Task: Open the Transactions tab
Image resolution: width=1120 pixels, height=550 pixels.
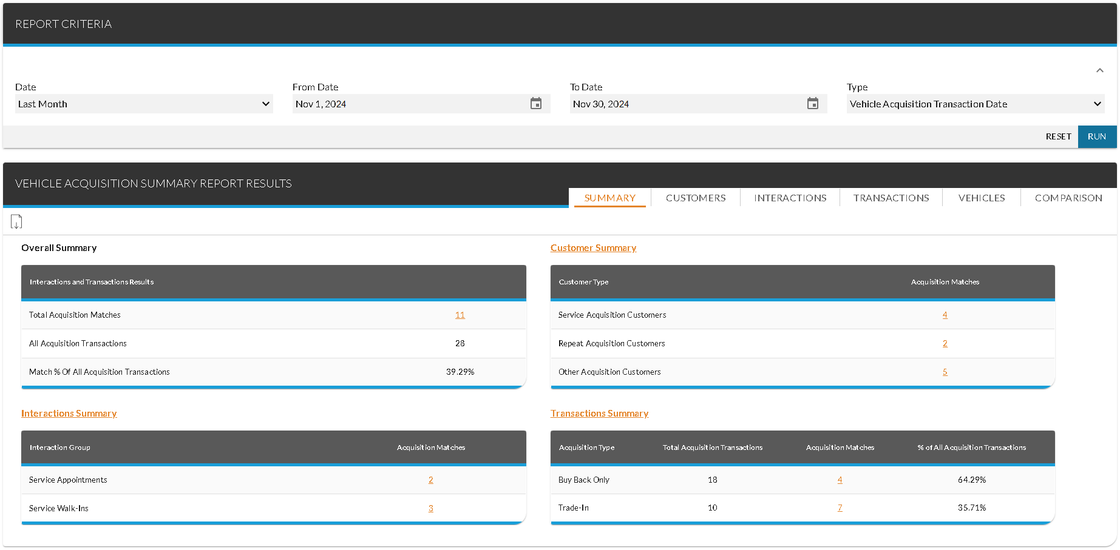Action: tap(891, 198)
